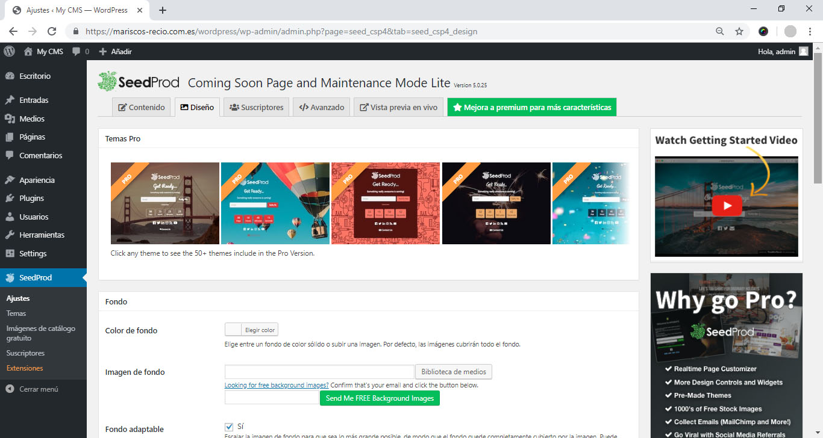Screen dimensions: 823x438
Task: Click Imagen de fondo URL field
Action: (319, 372)
